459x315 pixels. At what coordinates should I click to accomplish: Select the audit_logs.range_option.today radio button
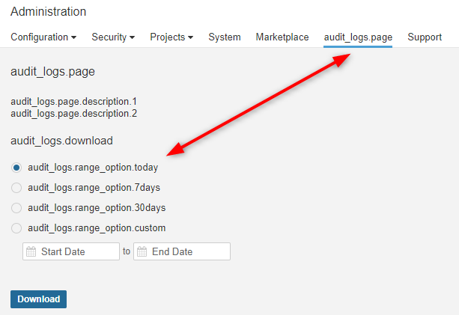[16, 168]
